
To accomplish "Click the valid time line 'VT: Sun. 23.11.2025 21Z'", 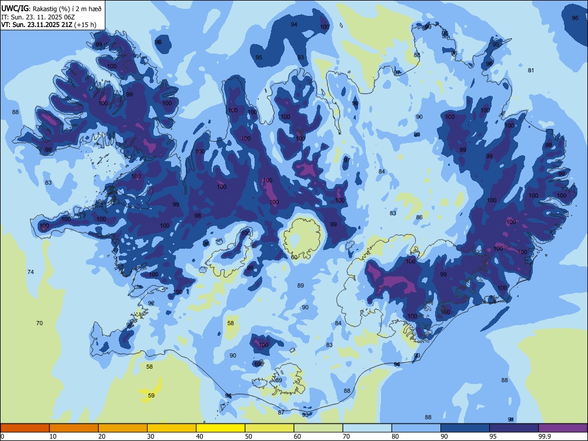I will tap(36, 25).
